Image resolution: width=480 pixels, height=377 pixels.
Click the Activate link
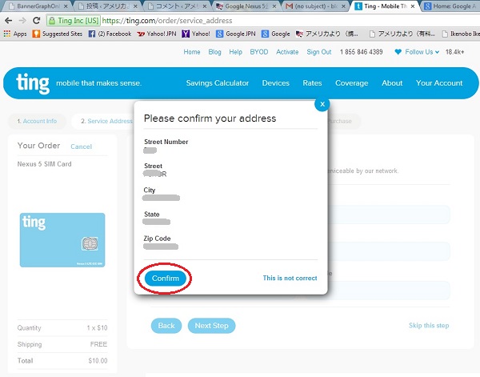pyautogui.click(x=287, y=52)
